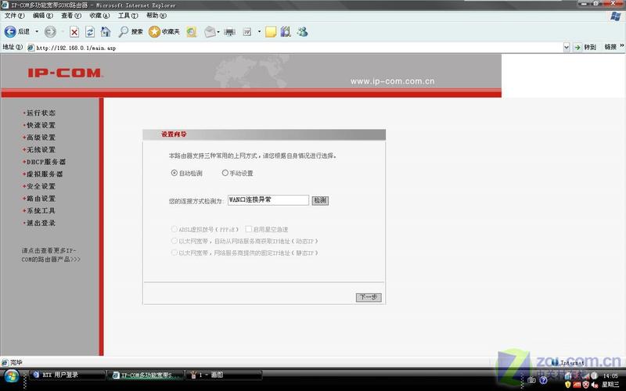The height and width of the screenshot is (391, 626).
Task: Expand the Edit dropdown arrow in toolbar
Action: tap(259, 31)
